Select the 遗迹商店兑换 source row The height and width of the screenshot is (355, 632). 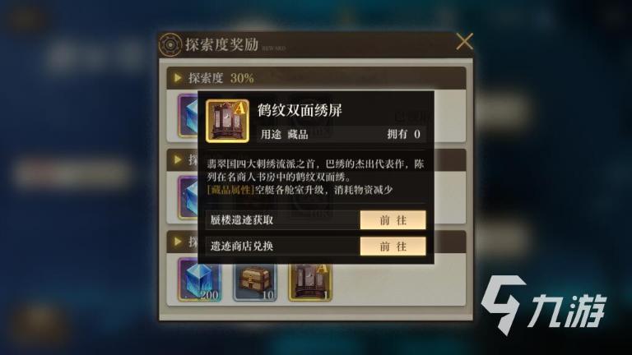(x=316, y=247)
